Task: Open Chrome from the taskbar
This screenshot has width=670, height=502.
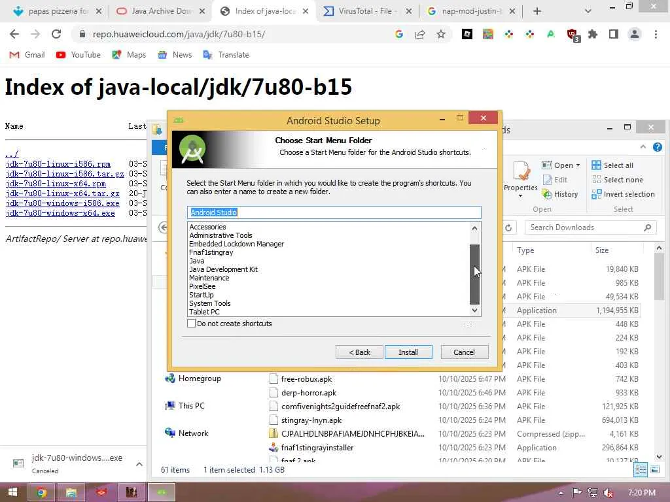Action: 41,492
